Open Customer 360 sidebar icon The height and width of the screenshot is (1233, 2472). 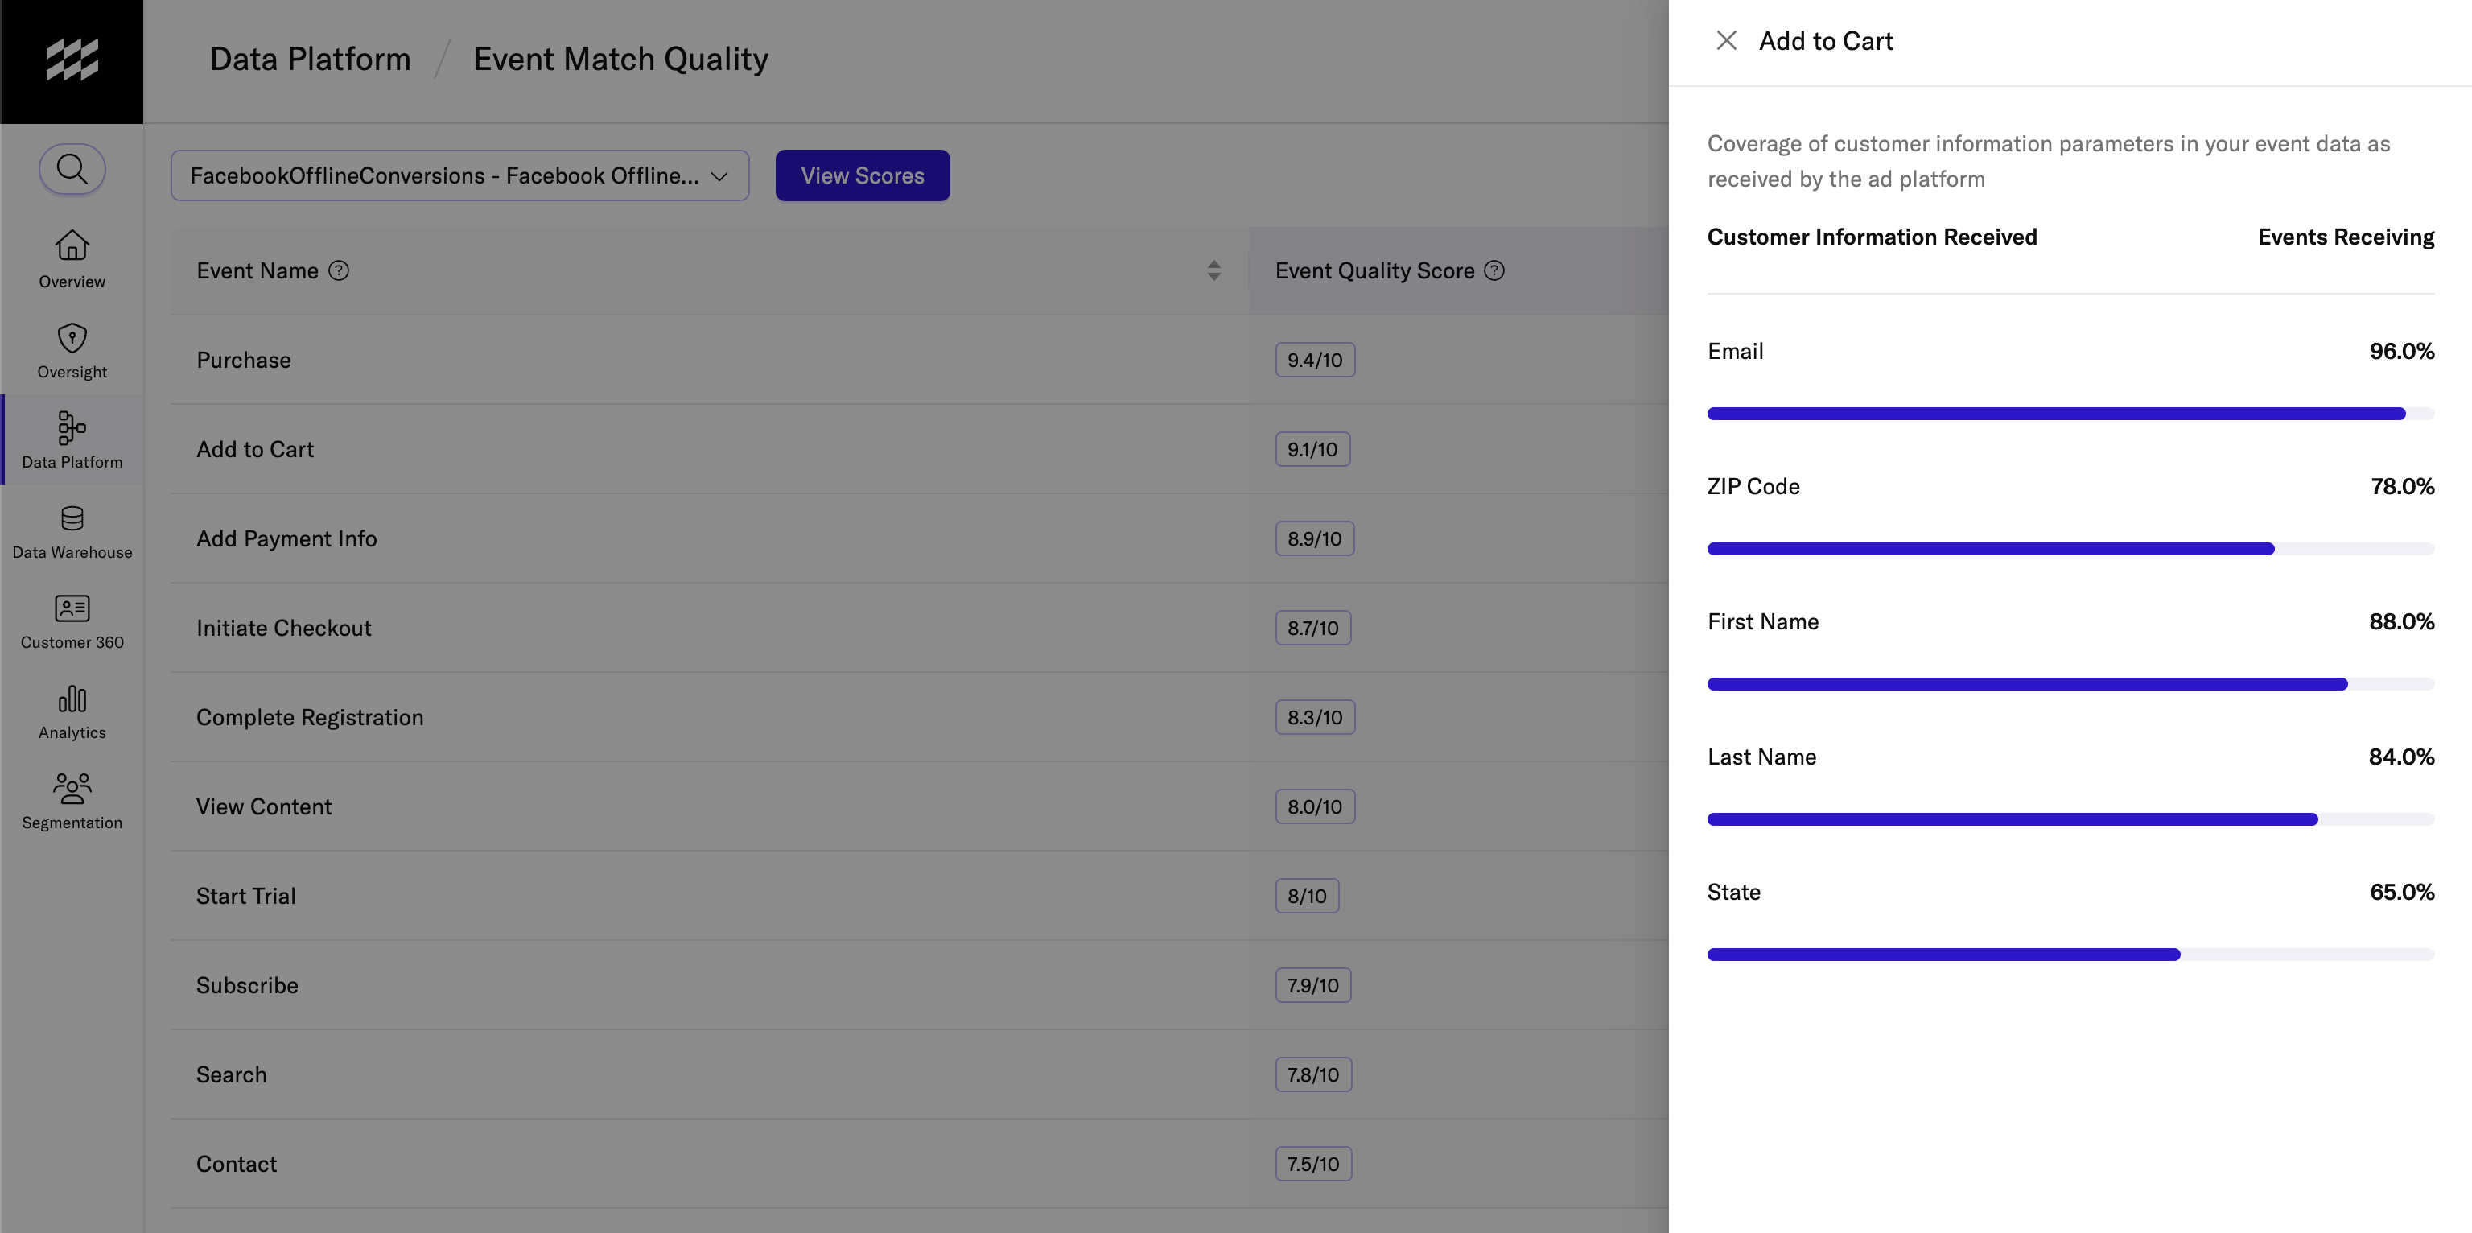coord(72,608)
